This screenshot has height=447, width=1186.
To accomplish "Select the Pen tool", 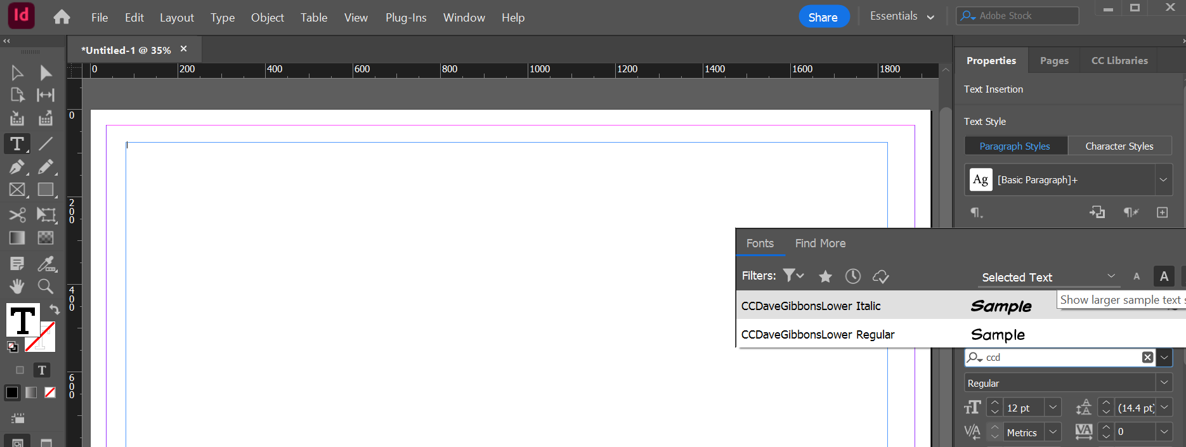I will [x=17, y=167].
